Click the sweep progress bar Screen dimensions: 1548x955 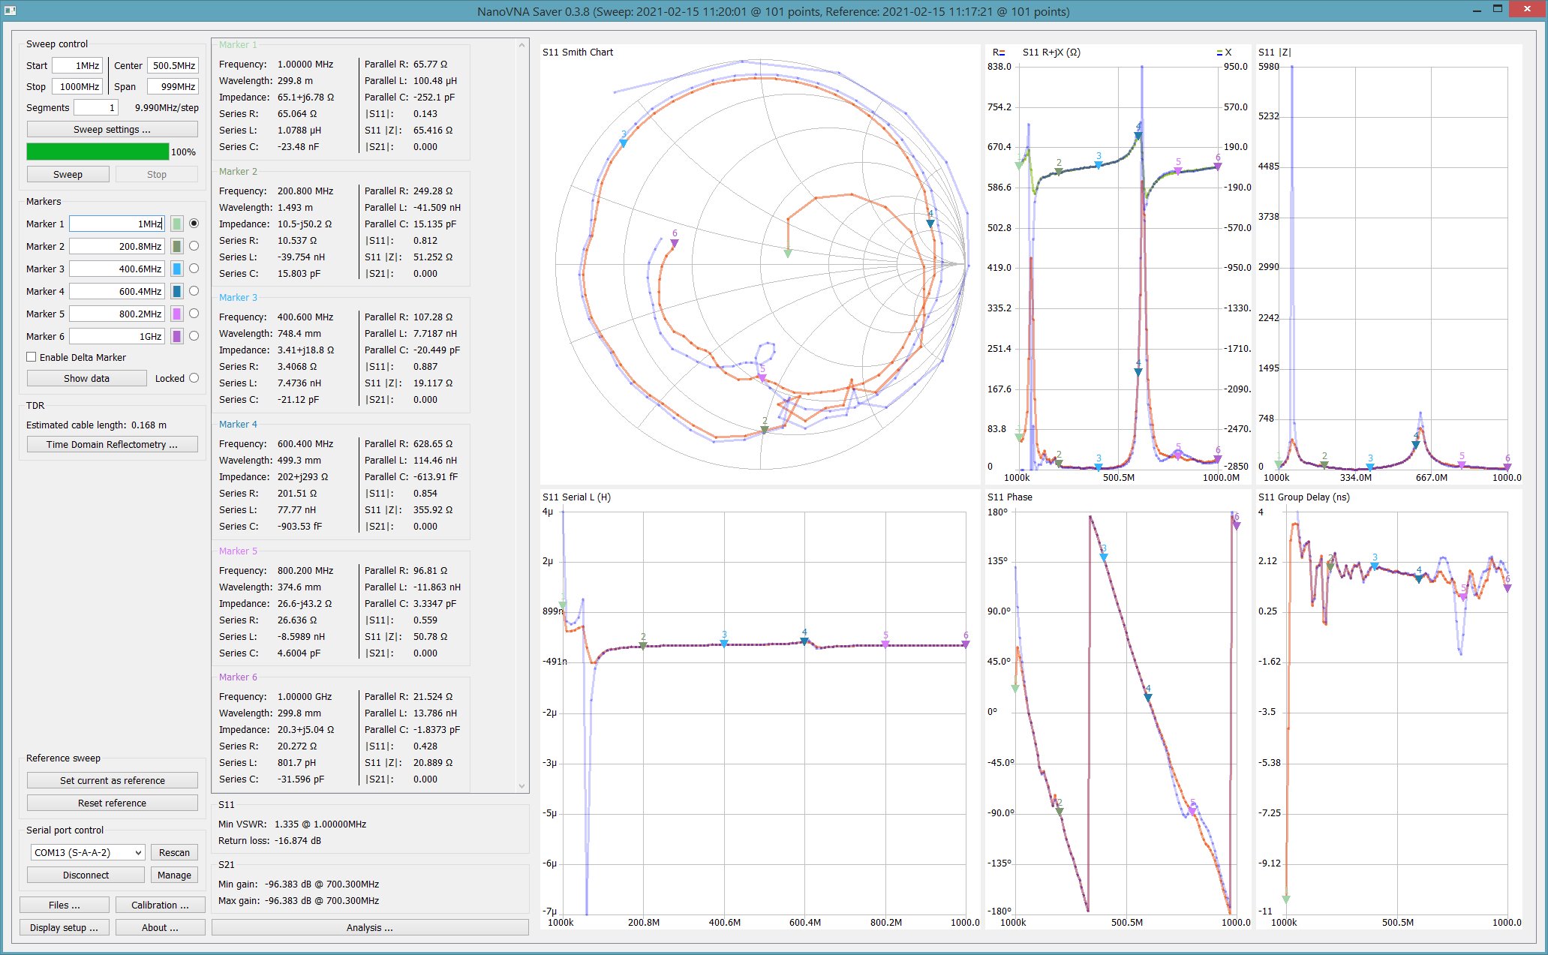(x=98, y=152)
